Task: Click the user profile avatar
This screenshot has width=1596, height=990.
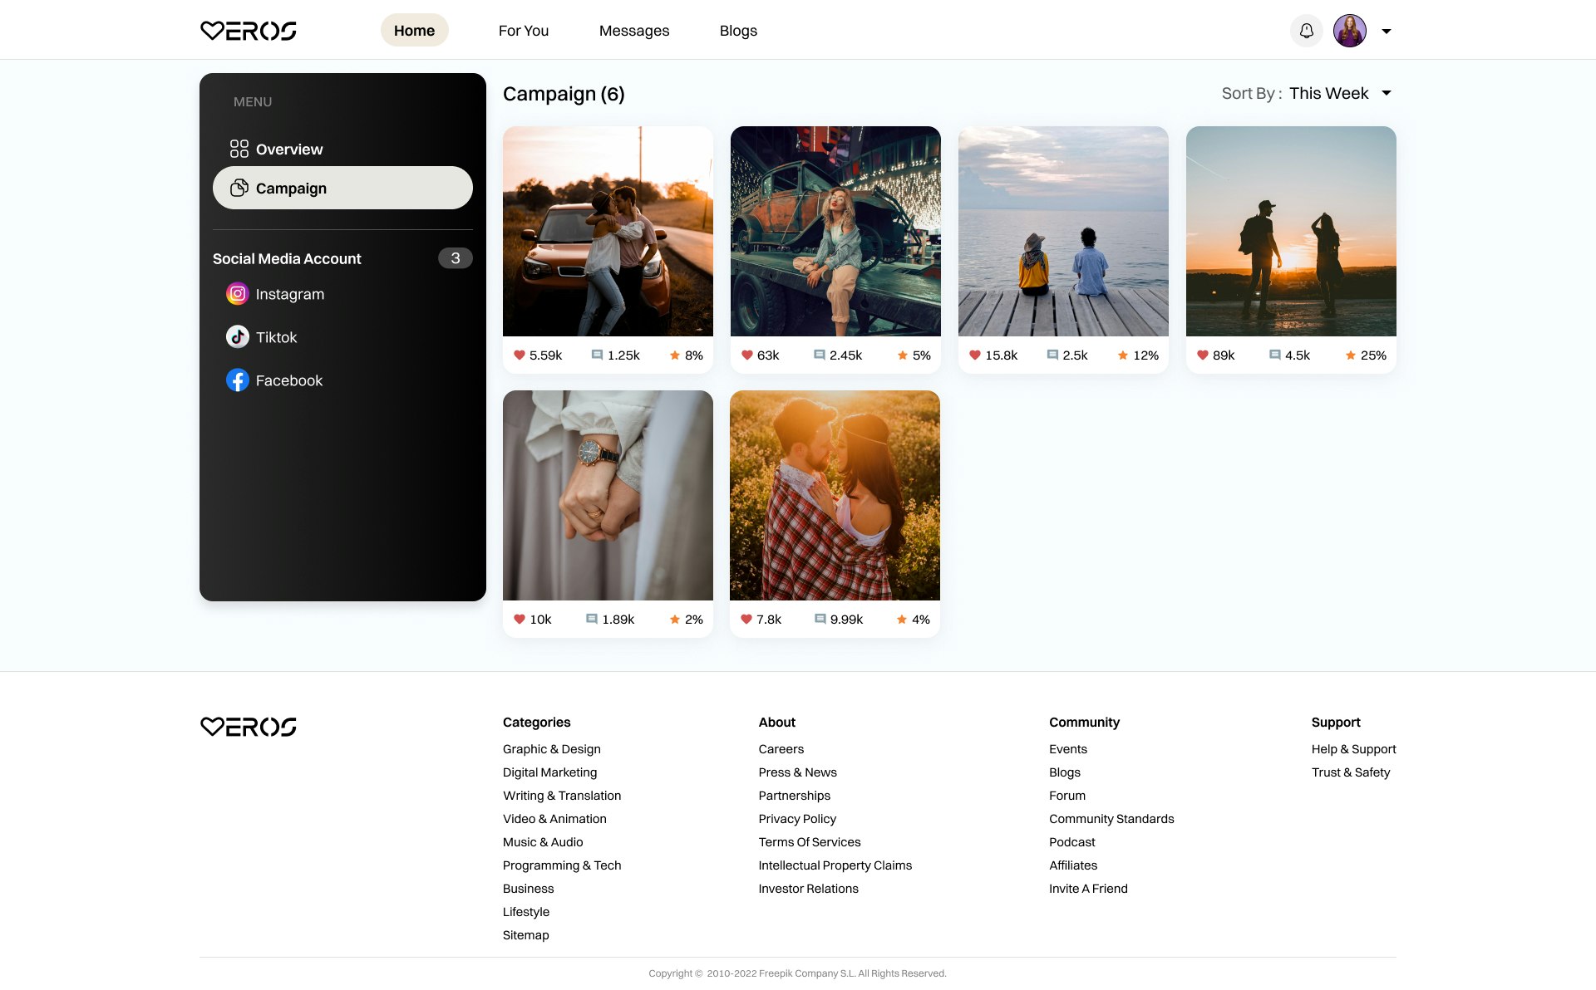Action: (1349, 31)
